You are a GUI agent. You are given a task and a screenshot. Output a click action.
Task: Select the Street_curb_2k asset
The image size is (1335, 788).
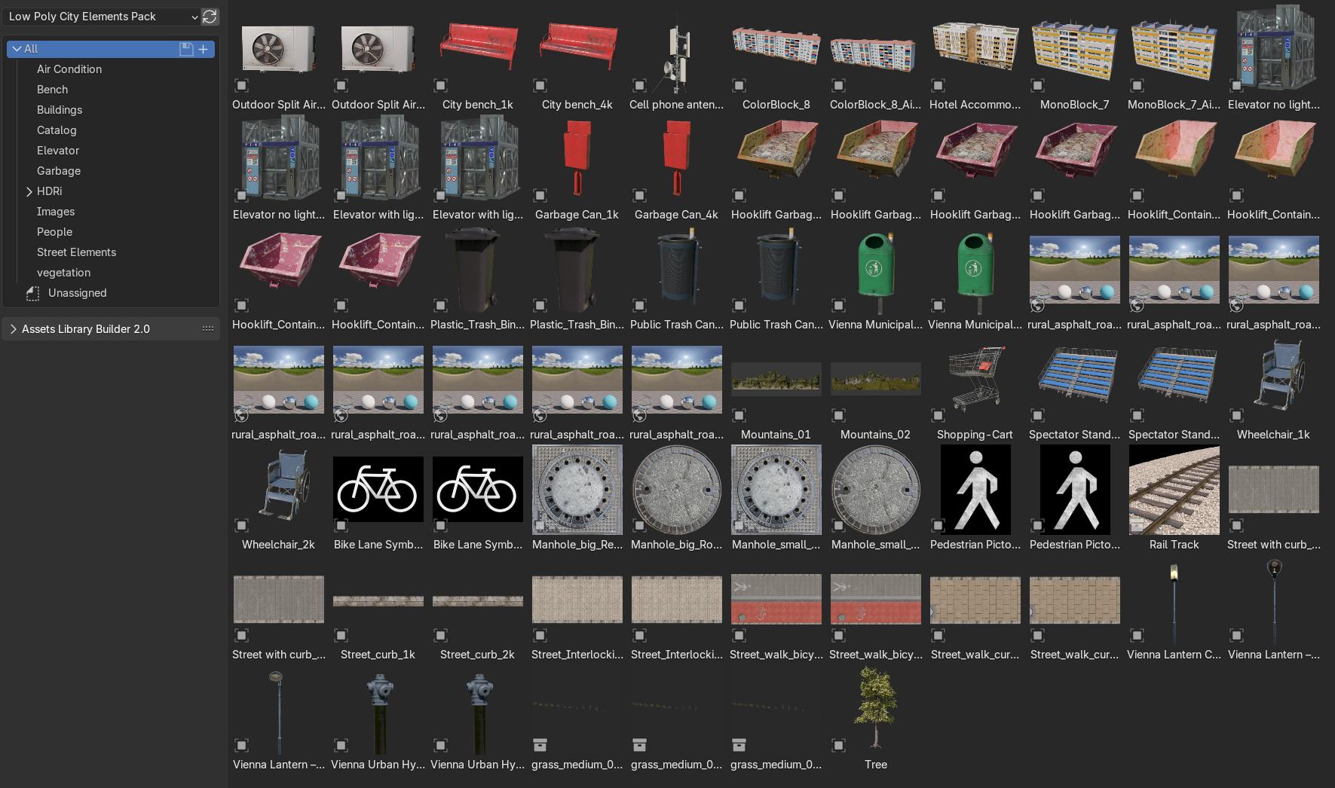pos(478,609)
